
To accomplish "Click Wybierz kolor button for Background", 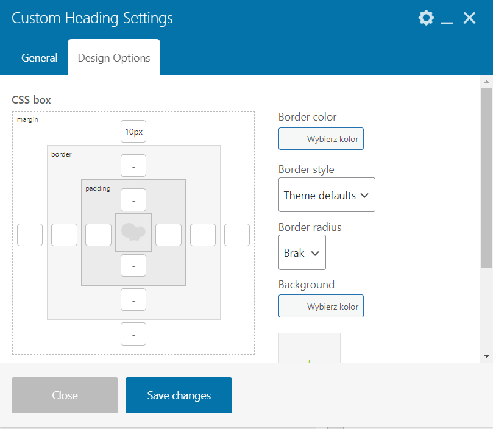I will [x=333, y=307].
